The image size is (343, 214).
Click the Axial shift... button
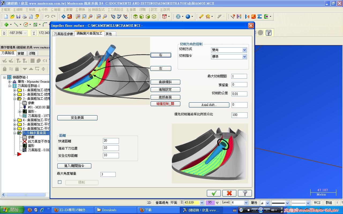click(x=209, y=105)
